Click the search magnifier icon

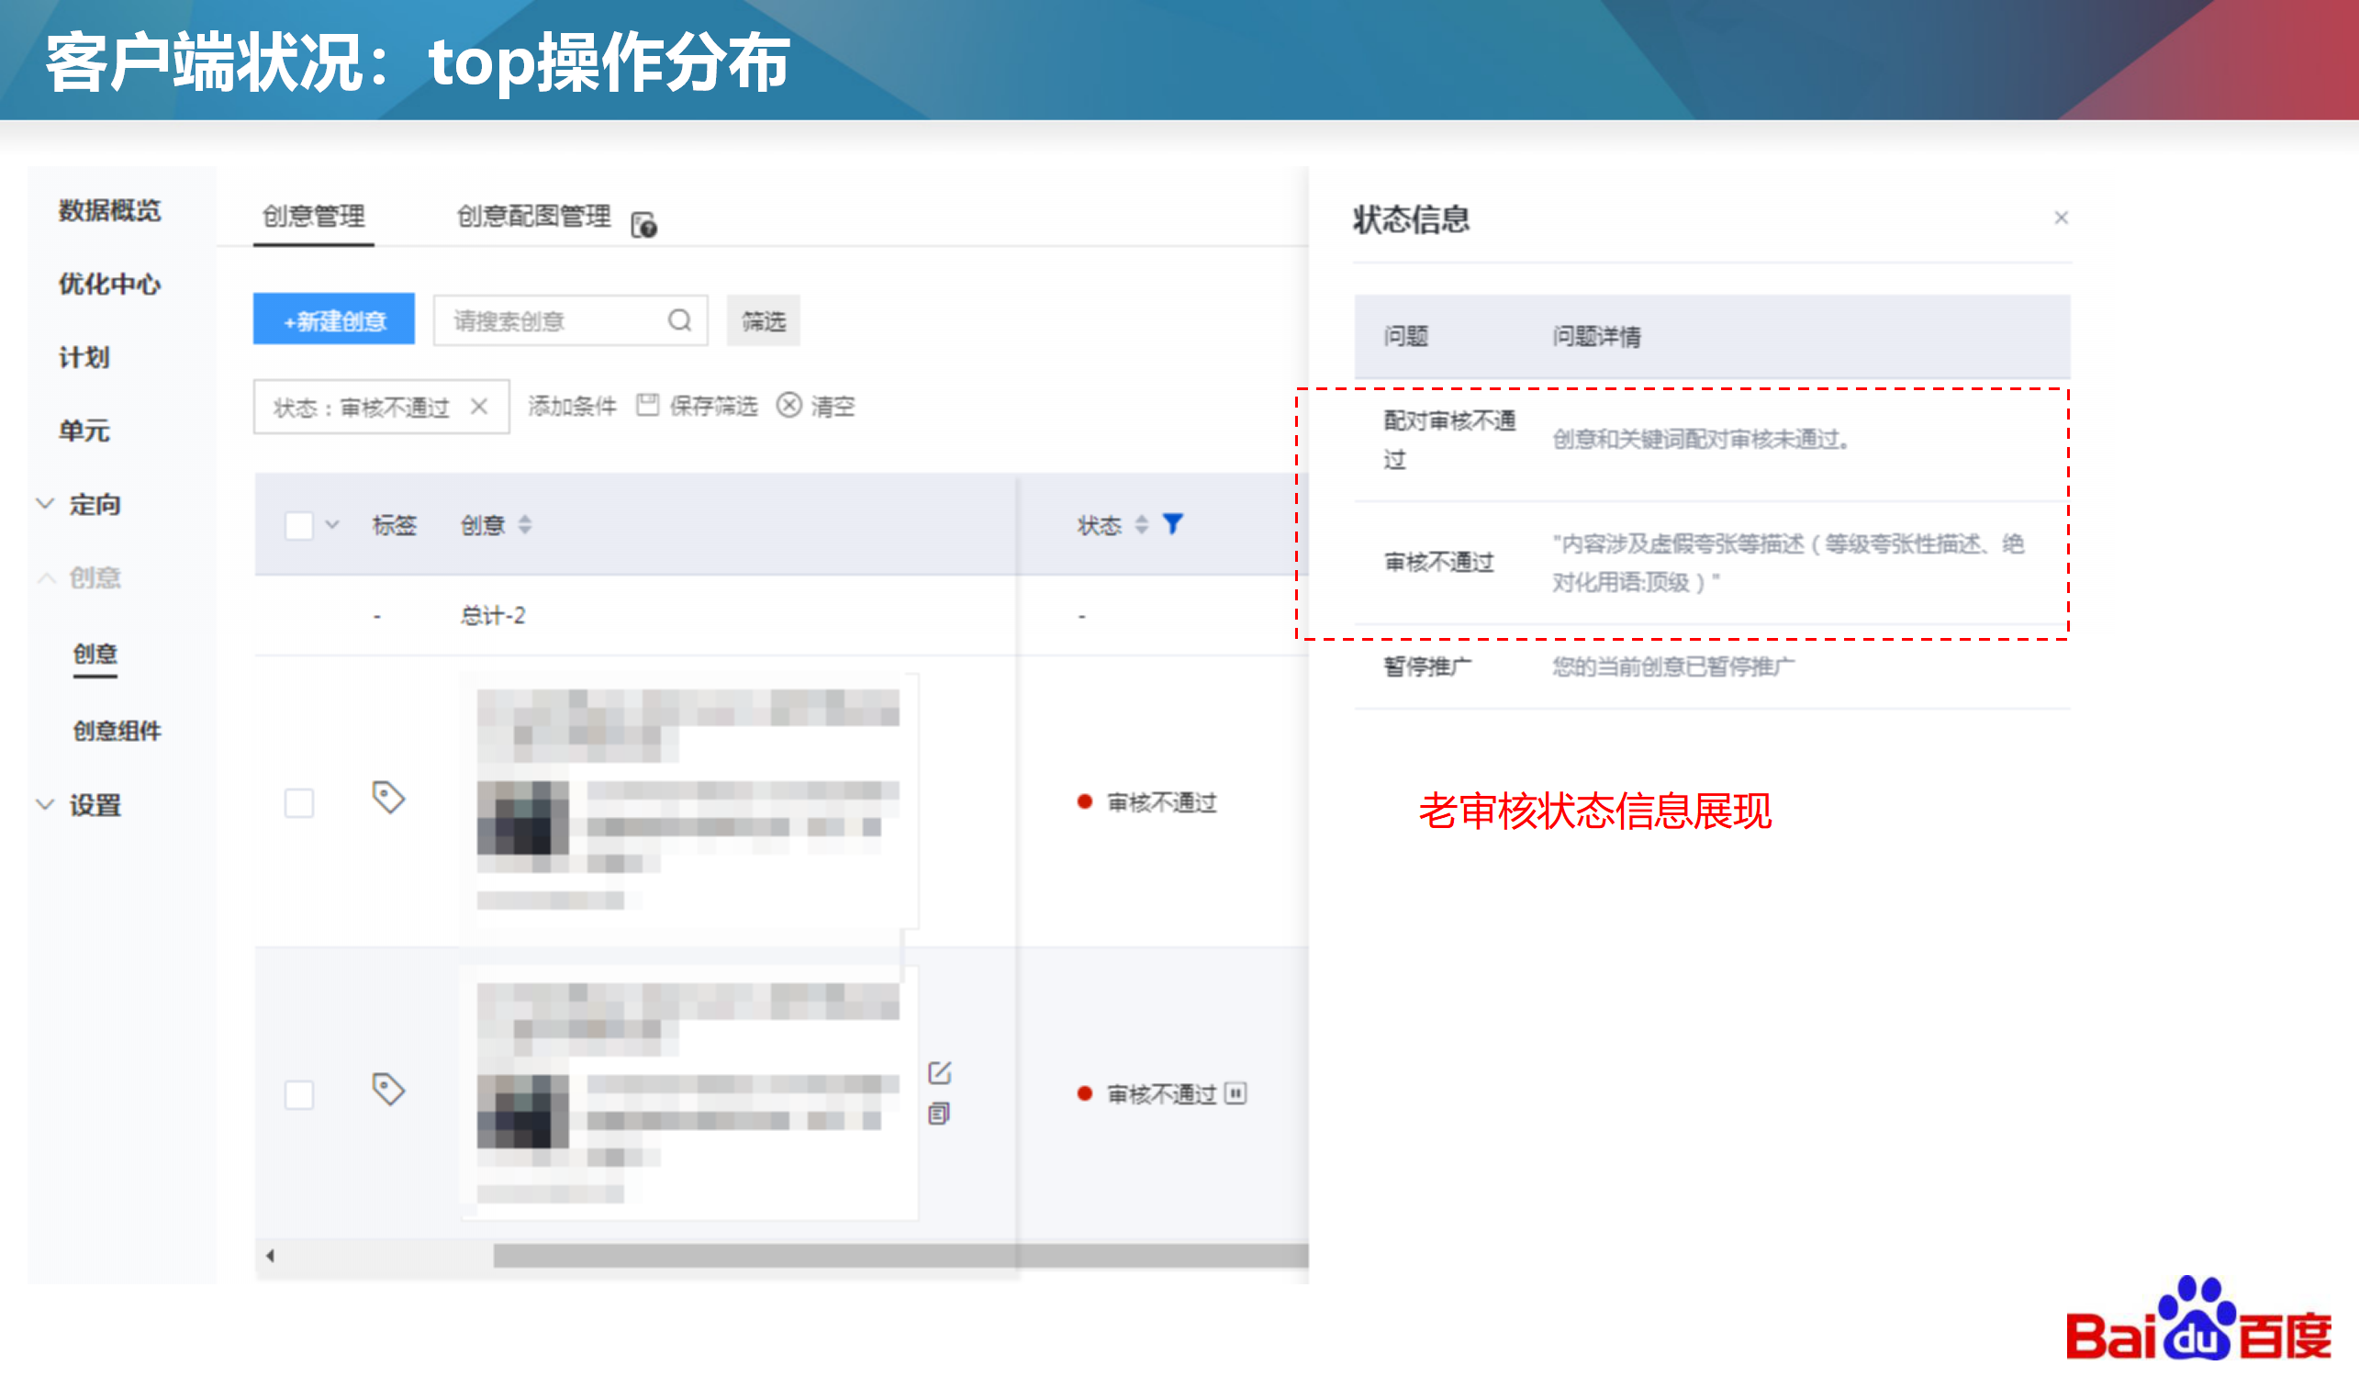tap(679, 321)
